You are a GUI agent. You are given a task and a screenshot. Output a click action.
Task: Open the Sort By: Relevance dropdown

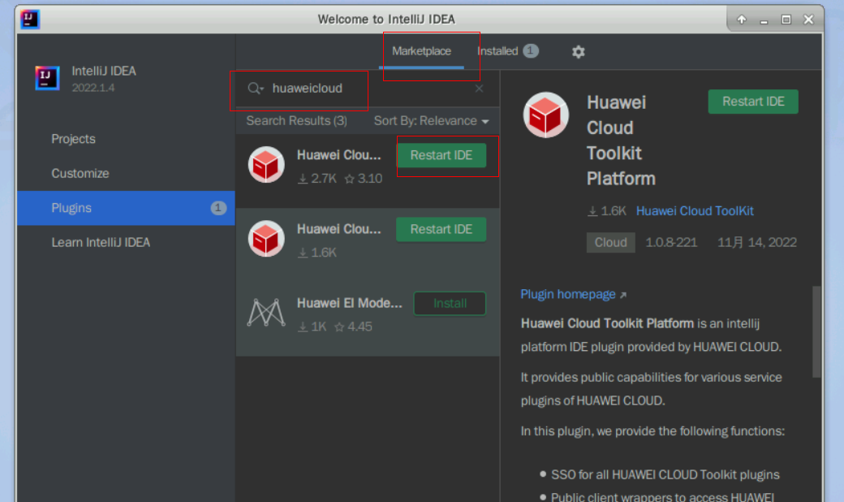[431, 121]
